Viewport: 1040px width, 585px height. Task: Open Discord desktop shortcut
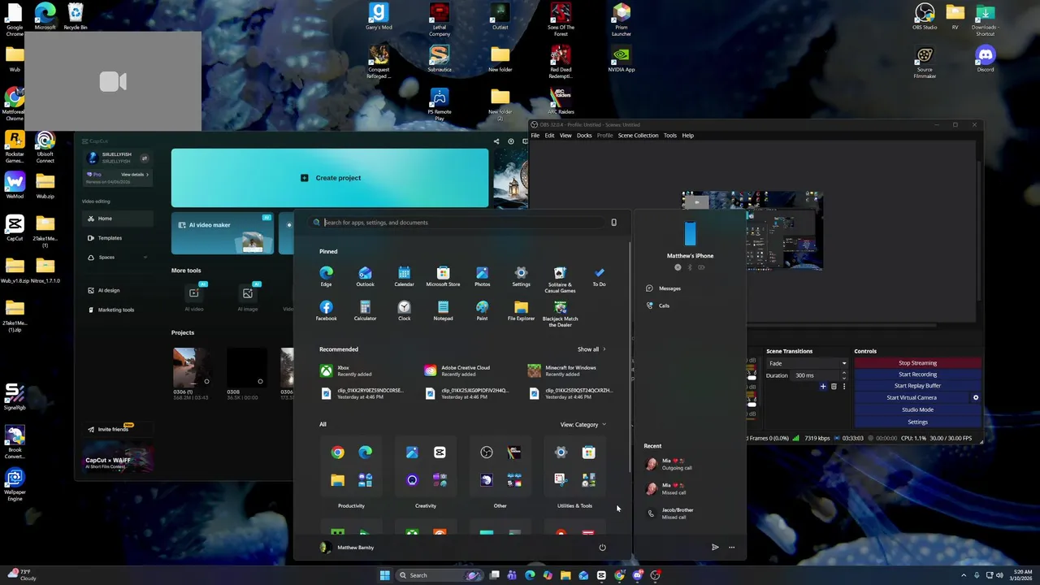(x=986, y=58)
